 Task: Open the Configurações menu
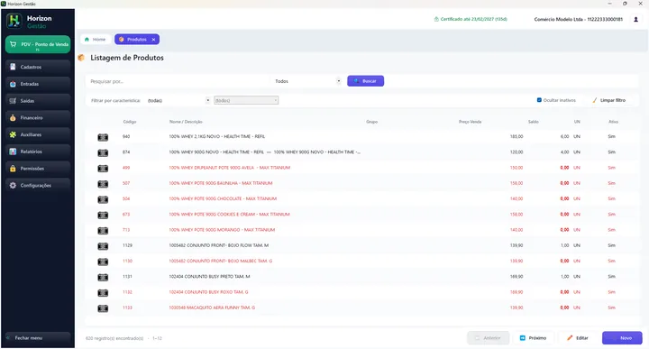pos(38,186)
